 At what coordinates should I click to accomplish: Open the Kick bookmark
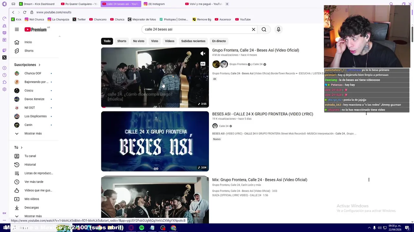[16, 19]
